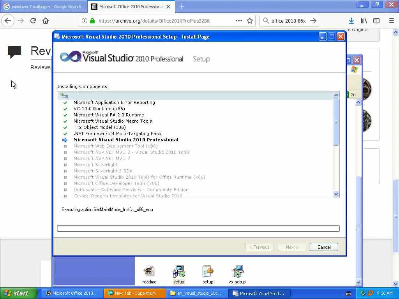Image resolution: width=399 pixels, height=299 pixels.
Task: Click the disk icon atop components list
Action: [x=64, y=96]
